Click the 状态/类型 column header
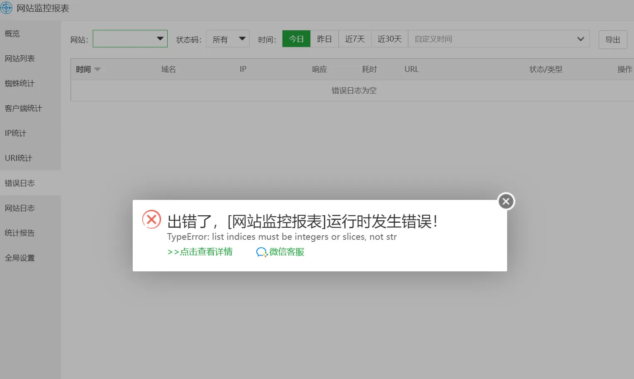The height and width of the screenshot is (379, 634). click(x=546, y=69)
